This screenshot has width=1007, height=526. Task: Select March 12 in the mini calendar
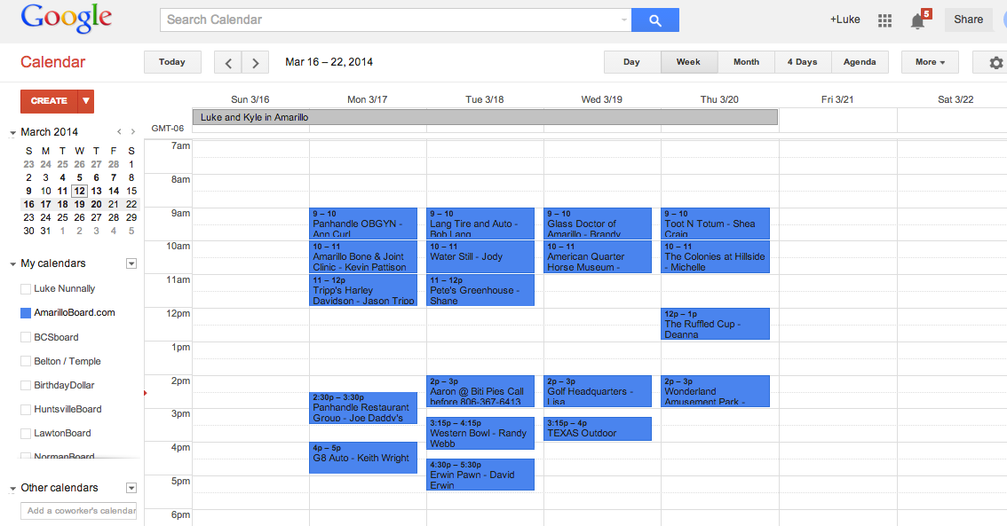click(79, 192)
